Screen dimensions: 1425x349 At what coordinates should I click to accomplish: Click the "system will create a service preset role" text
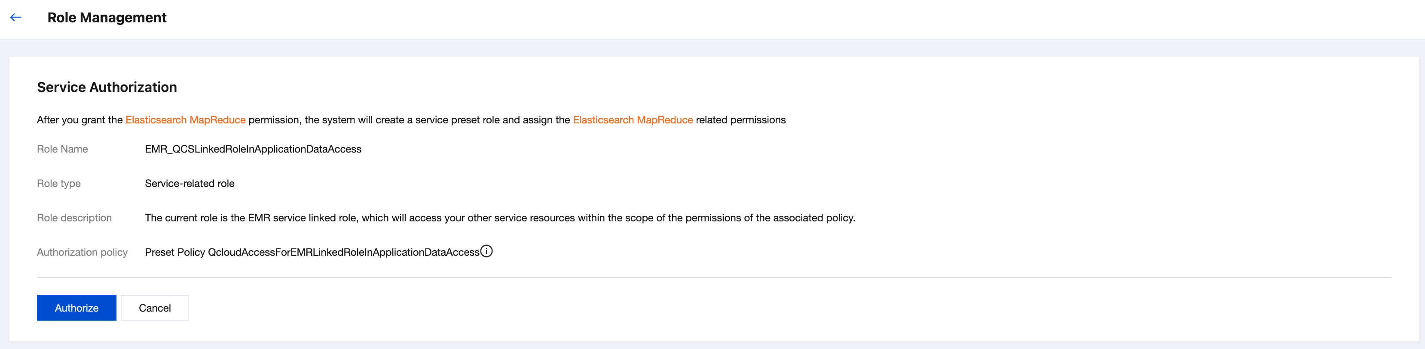(x=410, y=120)
